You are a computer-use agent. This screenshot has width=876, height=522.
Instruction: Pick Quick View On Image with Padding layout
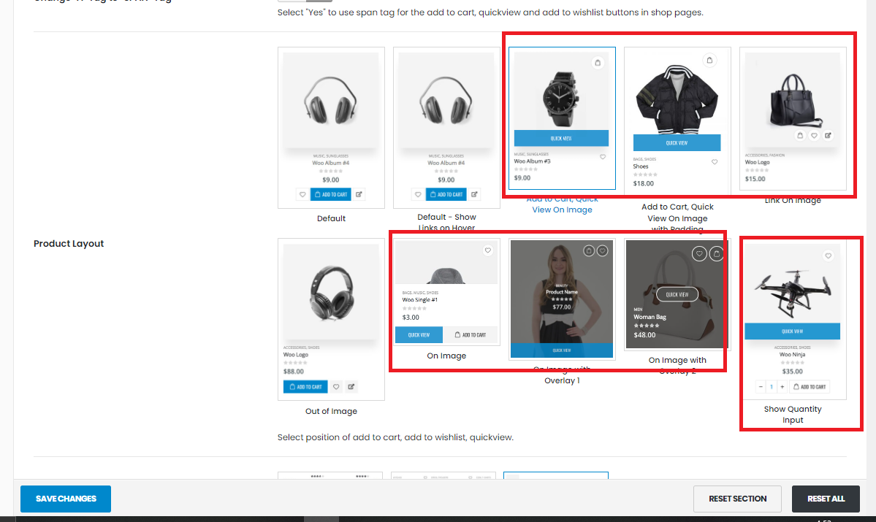click(677, 121)
